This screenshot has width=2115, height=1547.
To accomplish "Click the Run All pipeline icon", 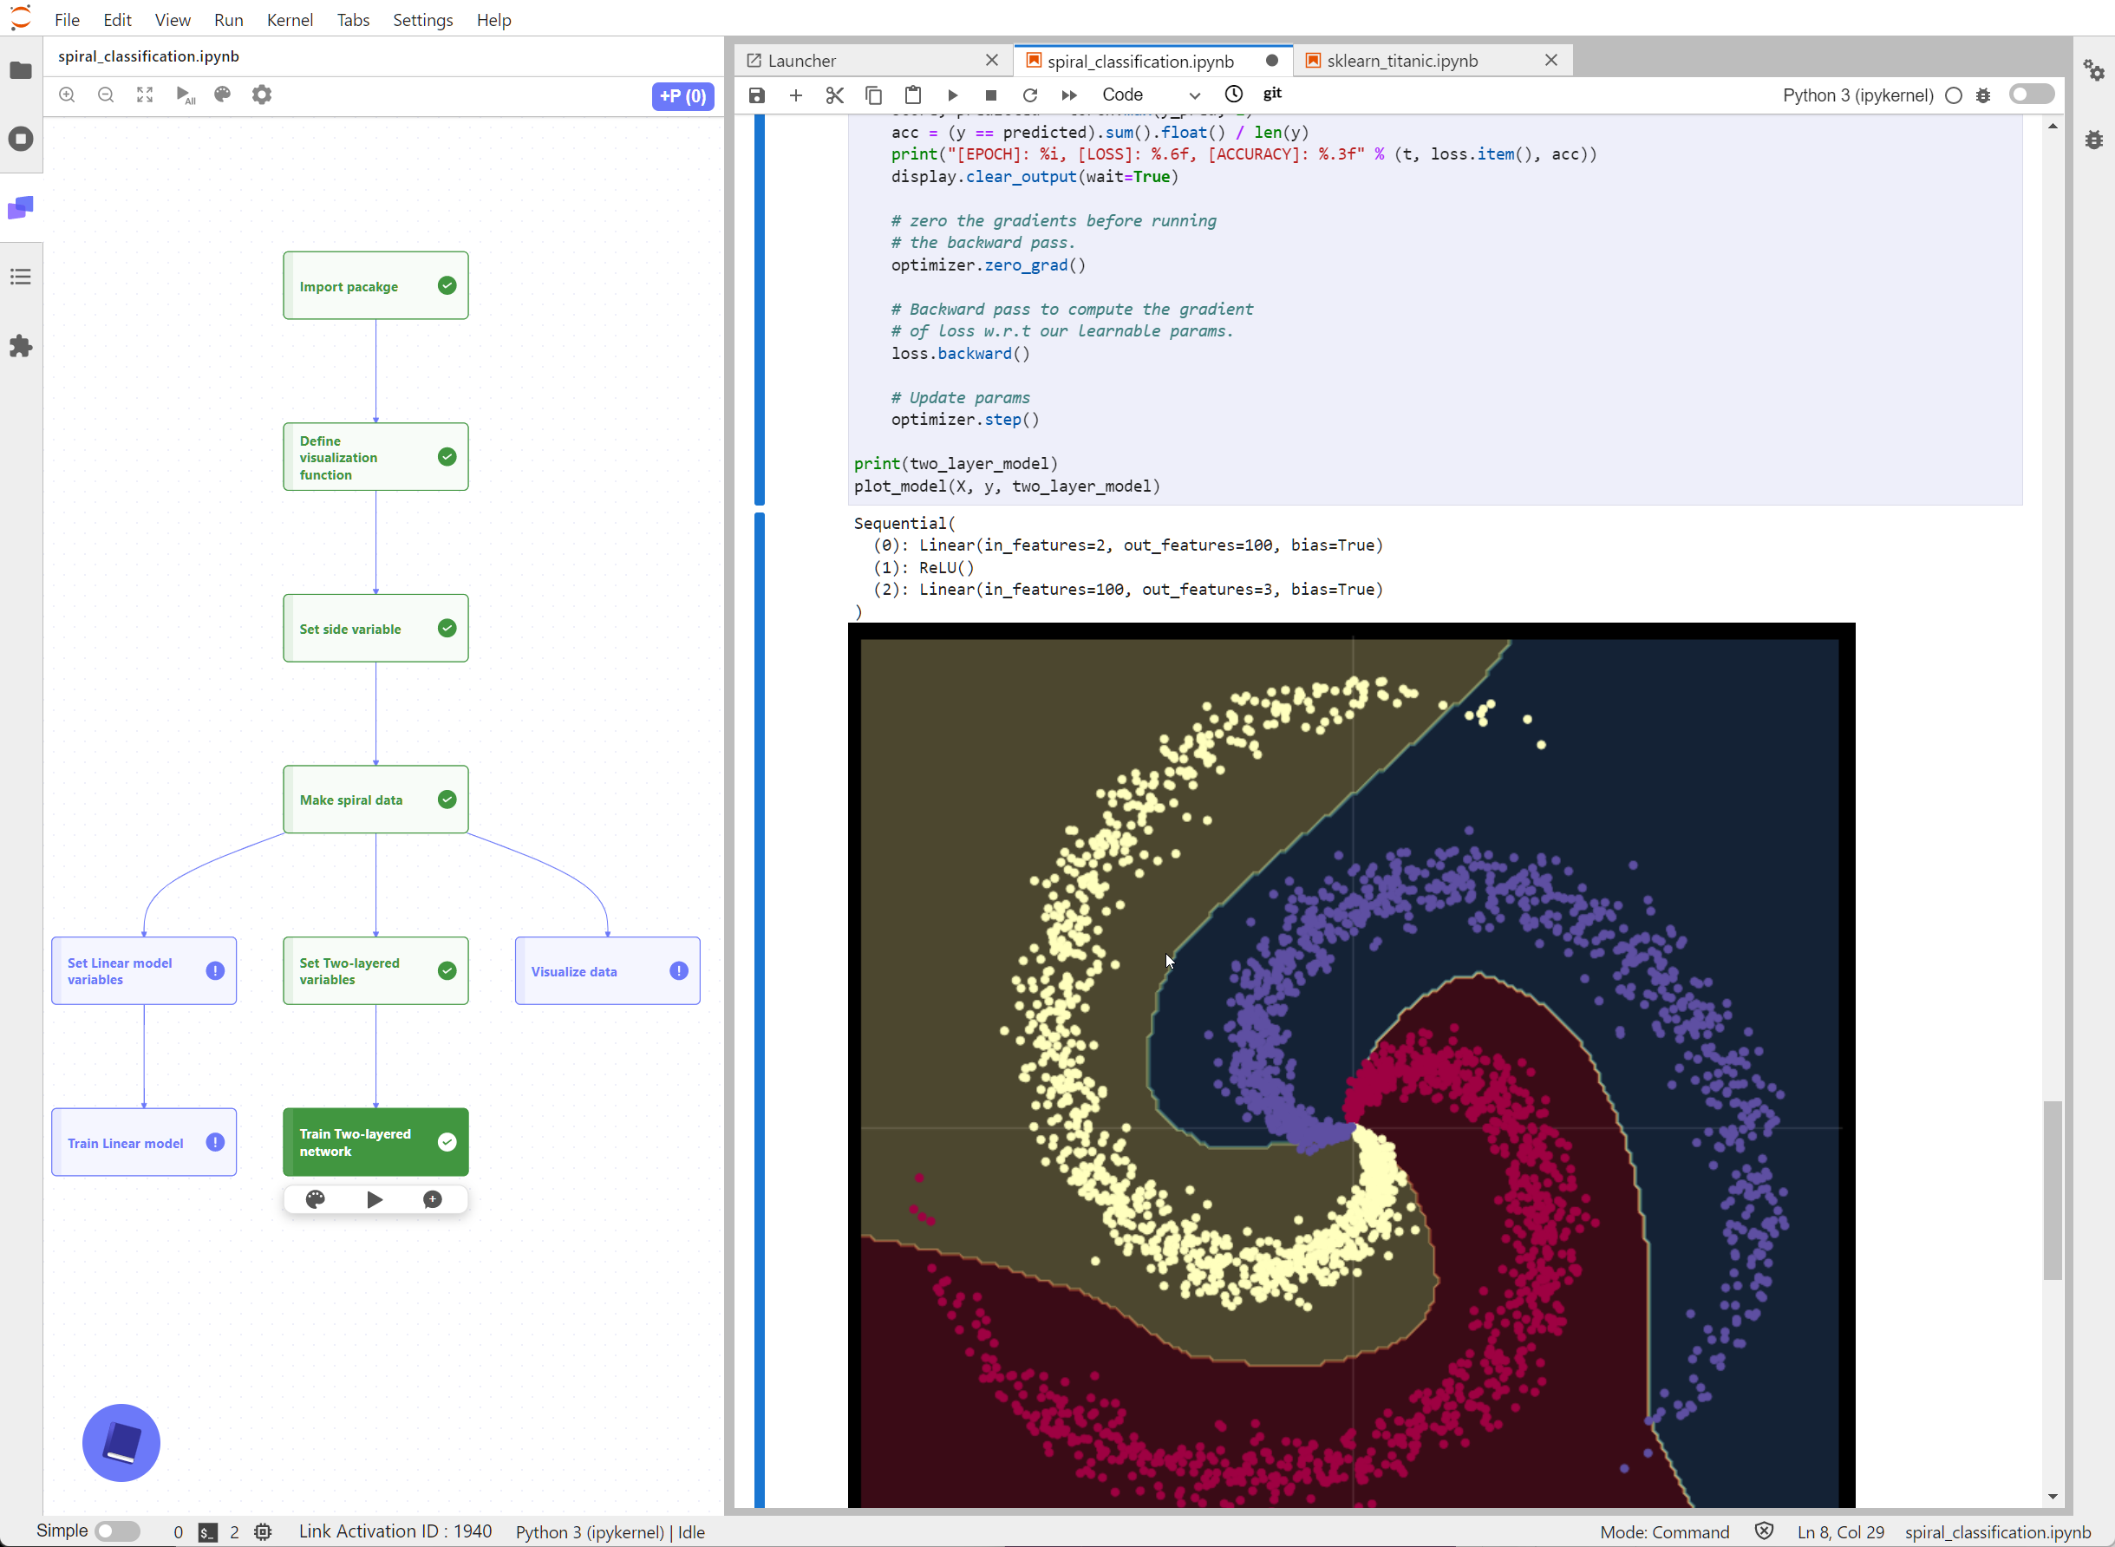I will click(x=185, y=95).
